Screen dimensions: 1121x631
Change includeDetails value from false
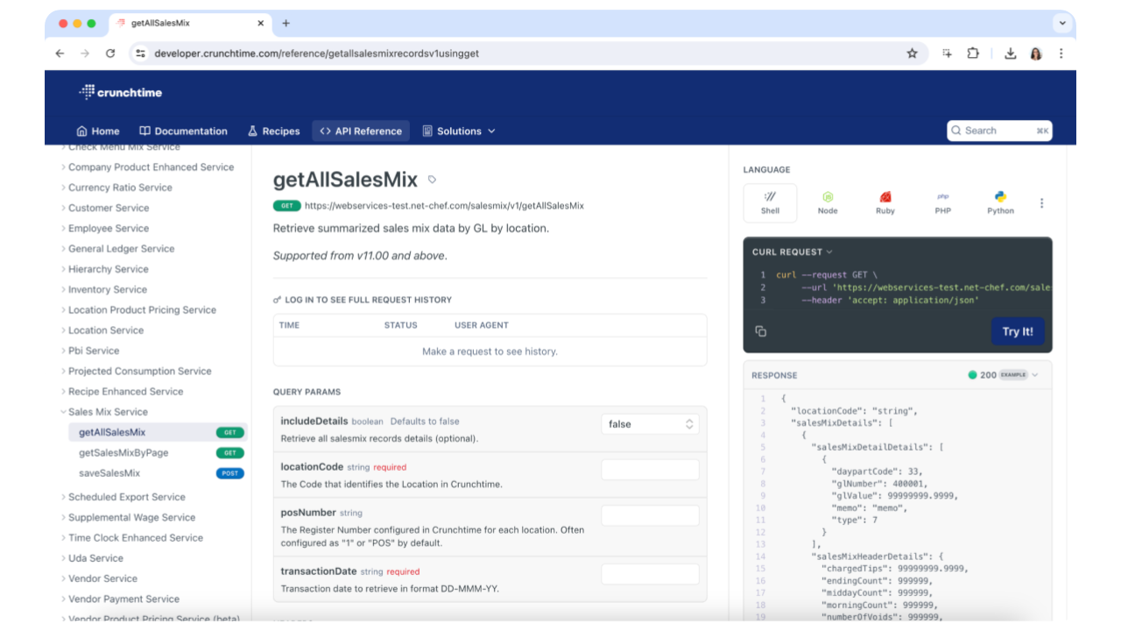[x=650, y=423]
